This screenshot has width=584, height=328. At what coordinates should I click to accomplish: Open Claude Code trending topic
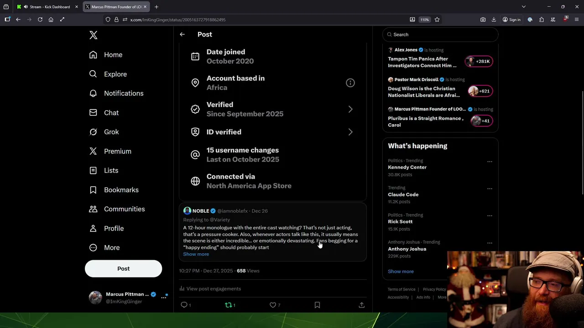tap(403, 195)
